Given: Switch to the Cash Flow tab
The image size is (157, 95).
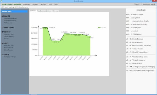Looking at the screenshot, I should [x=33, y=11].
